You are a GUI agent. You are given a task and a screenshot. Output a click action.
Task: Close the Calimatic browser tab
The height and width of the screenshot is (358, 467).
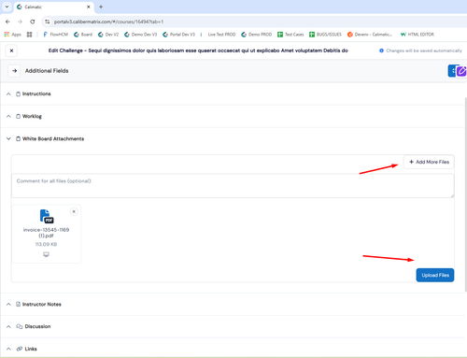tap(89, 7)
